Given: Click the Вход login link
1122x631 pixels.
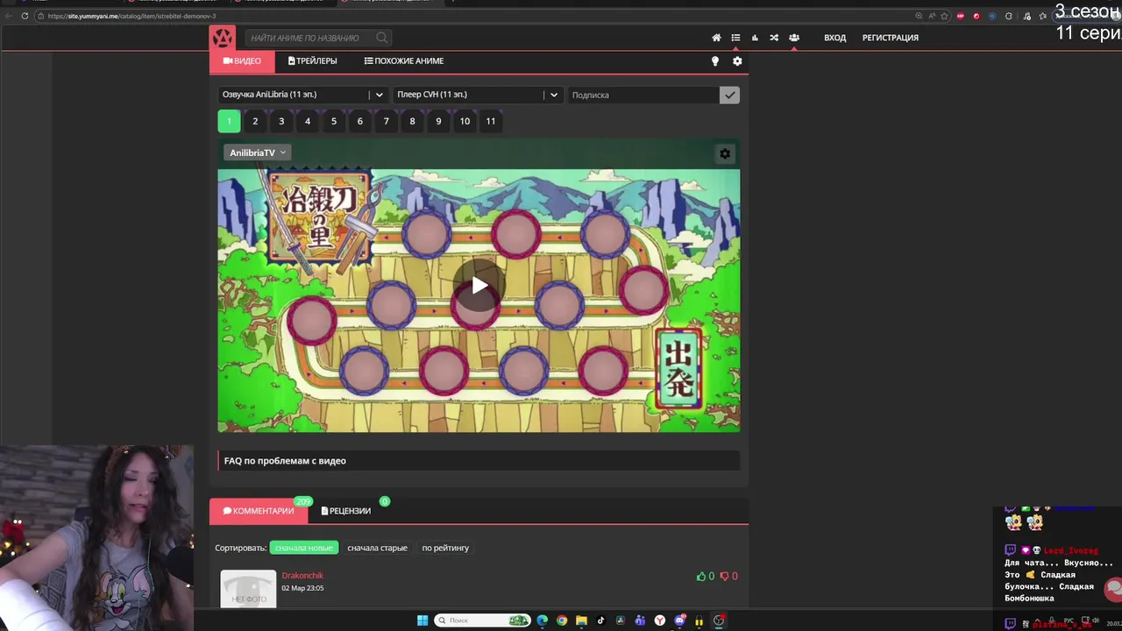Looking at the screenshot, I should click(834, 38).
